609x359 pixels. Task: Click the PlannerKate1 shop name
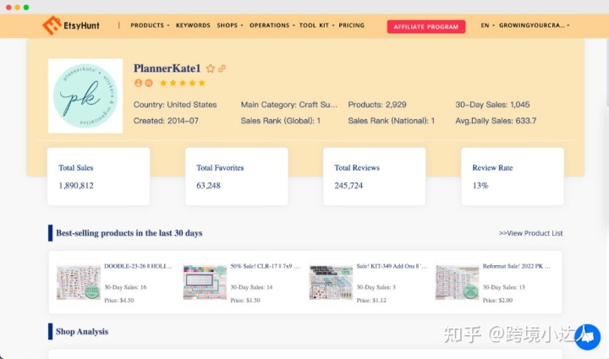click(x=167, y=68)
